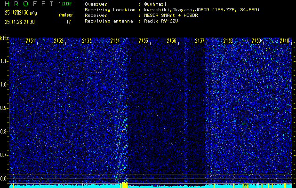Click the 0.9 frequency axis label
Viewport: 296px width, 188px height.
click(4, 108)
